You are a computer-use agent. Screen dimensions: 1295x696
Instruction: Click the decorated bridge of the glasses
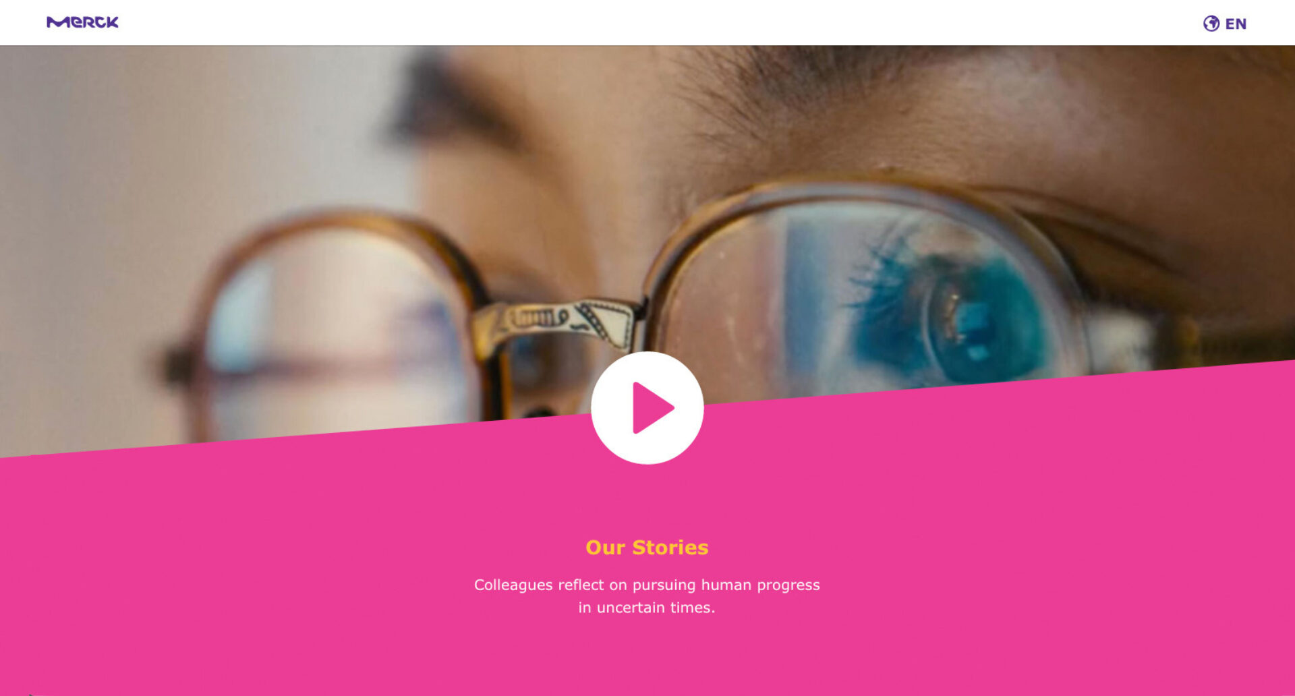(x=560, y=322)
